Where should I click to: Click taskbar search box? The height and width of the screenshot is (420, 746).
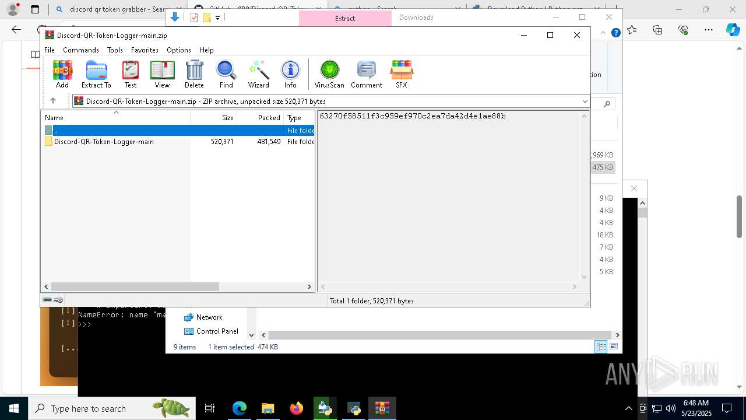coord(111,408)
